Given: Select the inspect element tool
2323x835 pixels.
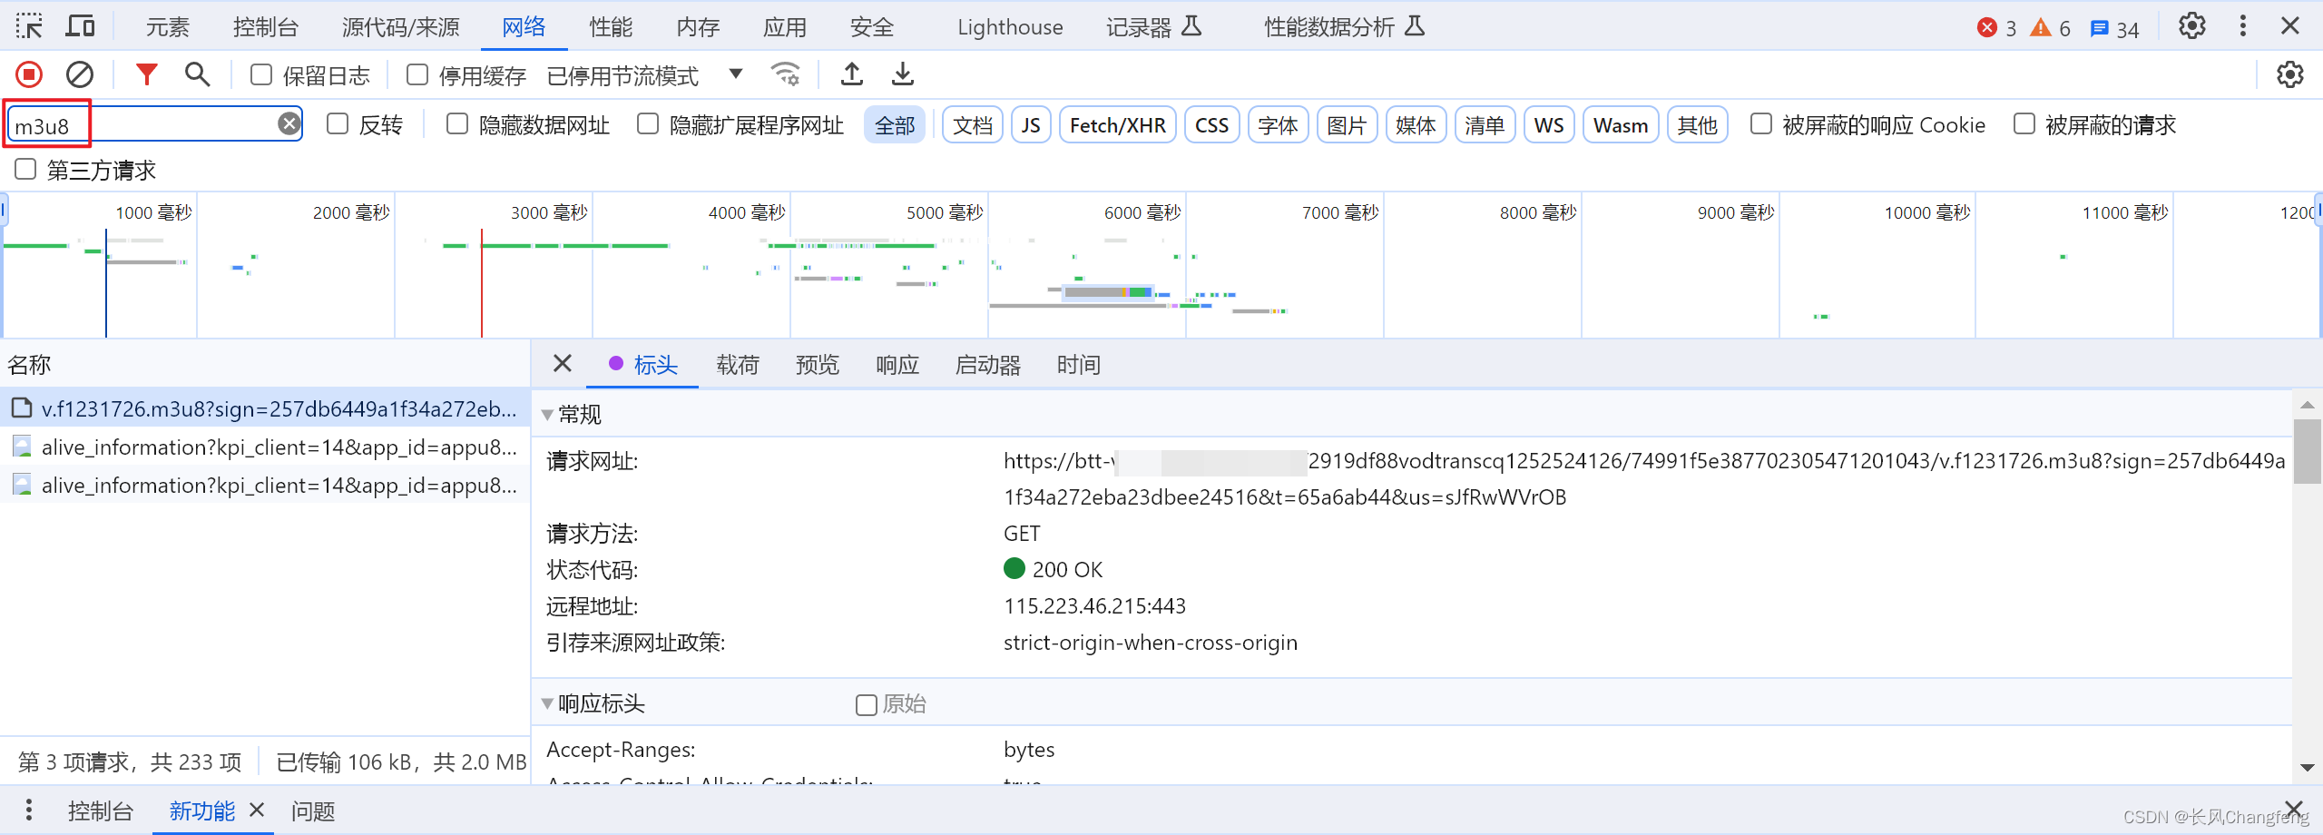Looking at the screenshot, I should 28,25.
